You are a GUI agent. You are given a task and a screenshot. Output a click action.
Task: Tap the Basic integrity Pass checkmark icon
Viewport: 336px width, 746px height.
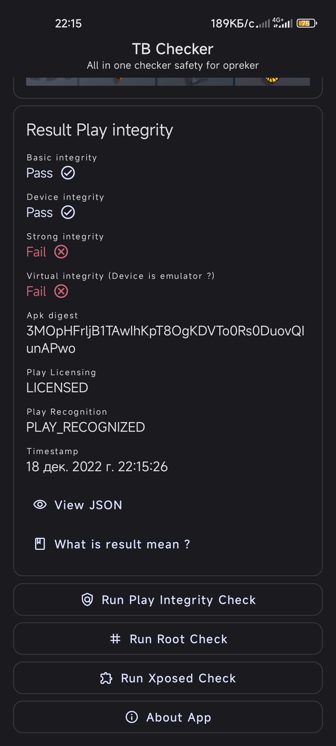[x=68, y=173]
